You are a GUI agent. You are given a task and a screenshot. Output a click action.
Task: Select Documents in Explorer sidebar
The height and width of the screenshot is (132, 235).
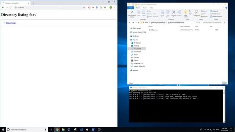[137, 49]
